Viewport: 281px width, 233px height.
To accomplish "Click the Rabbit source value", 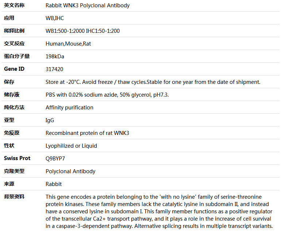I will [54, 184].
